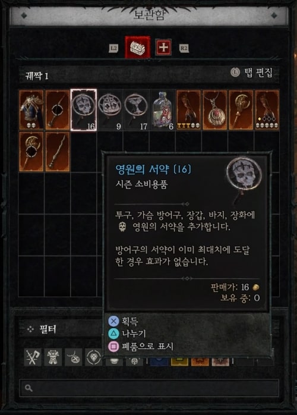
Task: Choose 폐품으로 표시 to mark as junk
Action: point(141,347)
